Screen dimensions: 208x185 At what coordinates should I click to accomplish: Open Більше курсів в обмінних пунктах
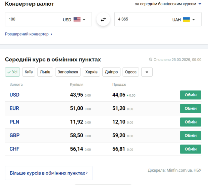[49, 173]
